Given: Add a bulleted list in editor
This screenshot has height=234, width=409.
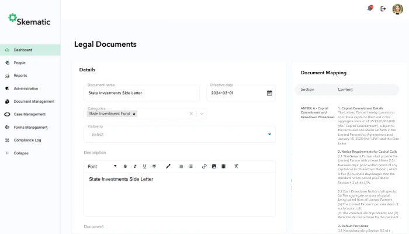Looking at the screenshot, I should 181,166.
